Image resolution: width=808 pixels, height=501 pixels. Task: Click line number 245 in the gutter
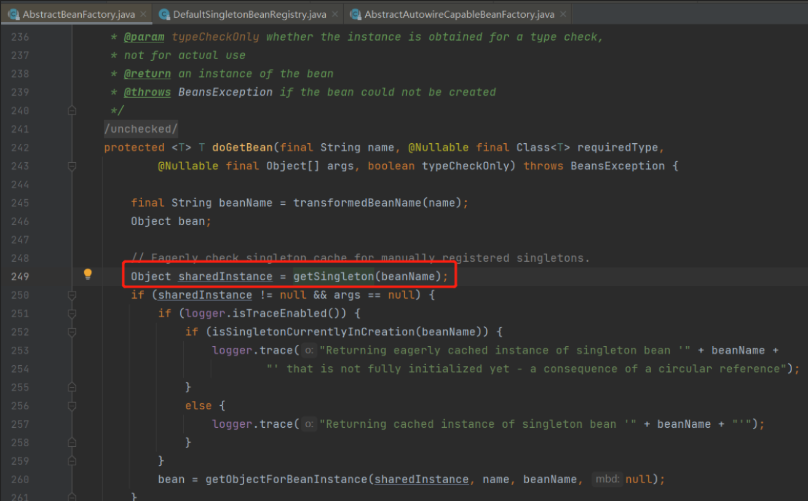[20, 203]
